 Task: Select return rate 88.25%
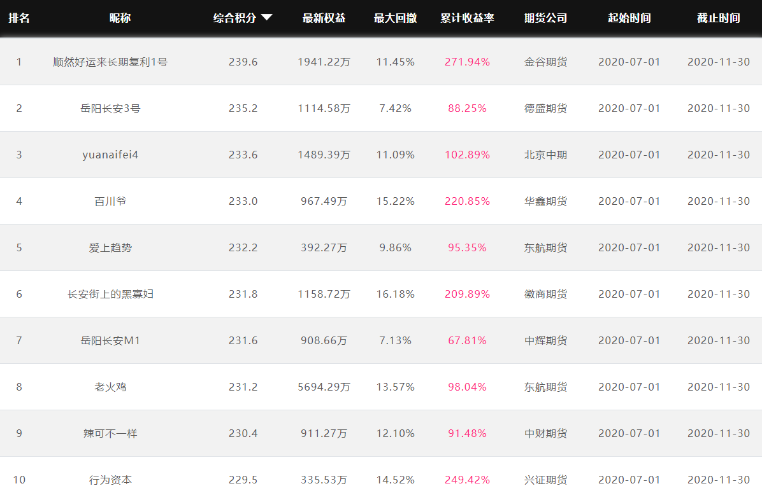click(x=467, y=108)
